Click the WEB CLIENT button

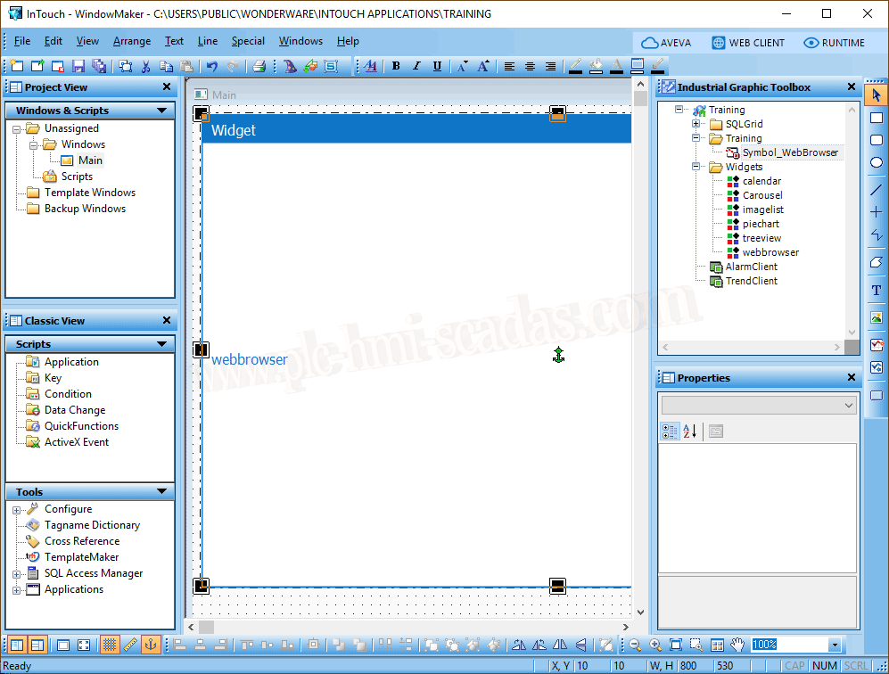point(748,43)
